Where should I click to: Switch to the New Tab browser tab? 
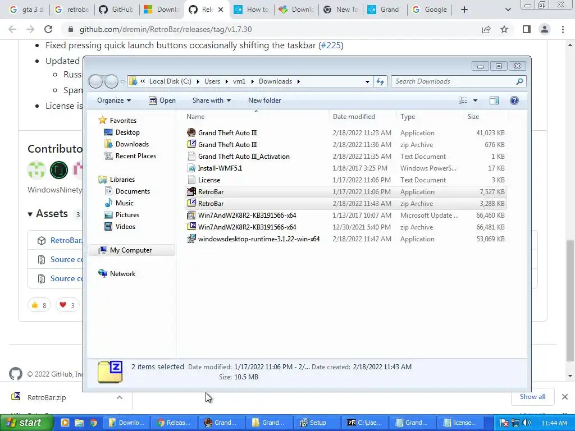(341, 10)
